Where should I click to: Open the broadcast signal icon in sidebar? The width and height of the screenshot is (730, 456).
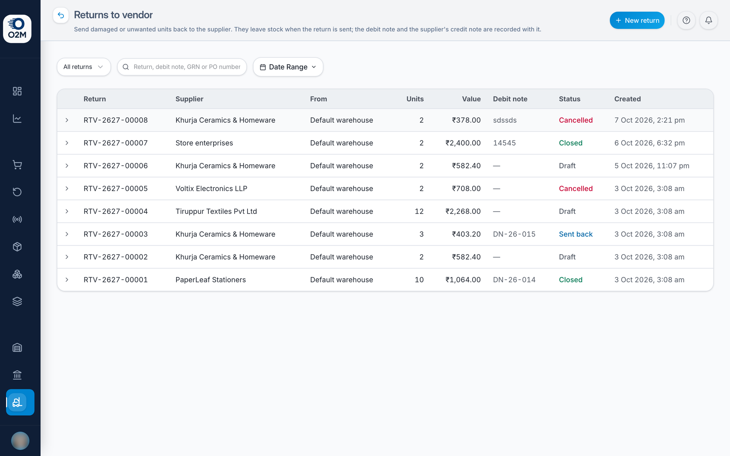(x=17, y=219)
